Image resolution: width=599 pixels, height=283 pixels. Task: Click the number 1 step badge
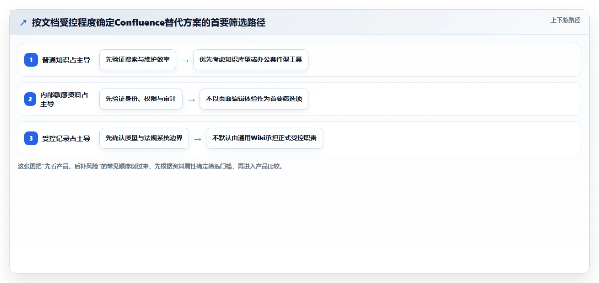[x=31, y=60]
